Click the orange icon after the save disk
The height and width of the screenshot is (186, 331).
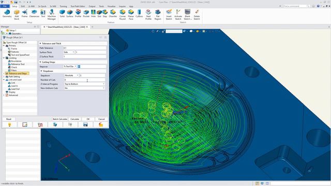[x=101, y=125]
